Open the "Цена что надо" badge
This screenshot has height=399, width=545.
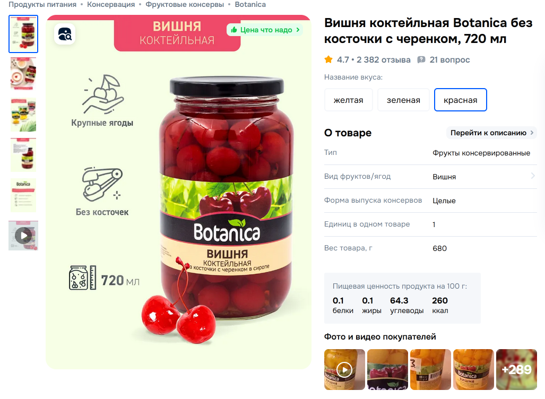click(x=265, y=30)
